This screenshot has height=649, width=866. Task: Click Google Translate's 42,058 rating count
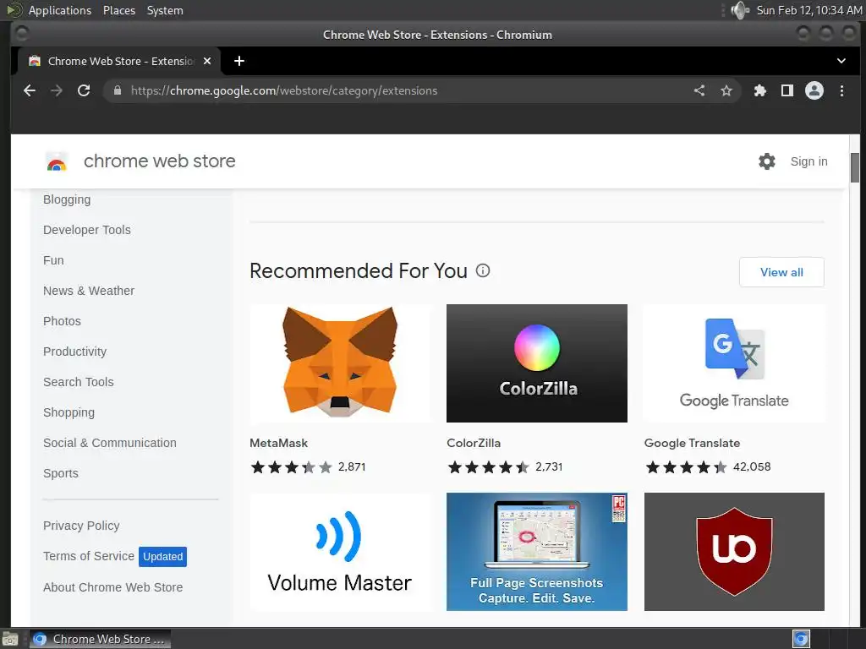(752, 466)
